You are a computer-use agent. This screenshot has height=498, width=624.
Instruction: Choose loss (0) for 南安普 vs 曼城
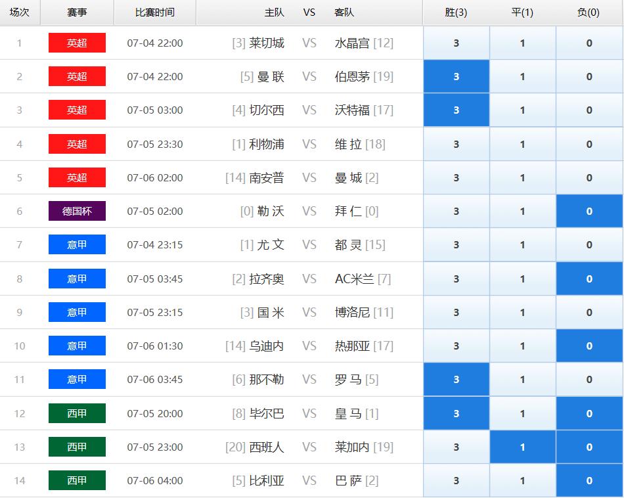(x=589, y=177)
